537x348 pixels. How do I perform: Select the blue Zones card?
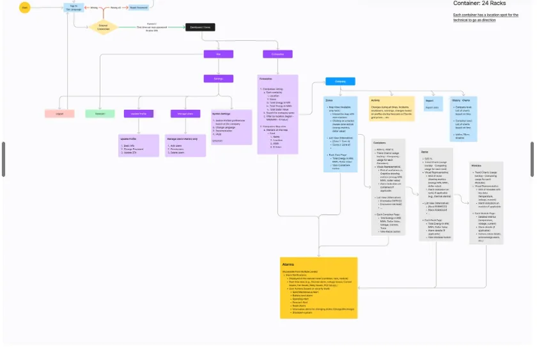340,134
